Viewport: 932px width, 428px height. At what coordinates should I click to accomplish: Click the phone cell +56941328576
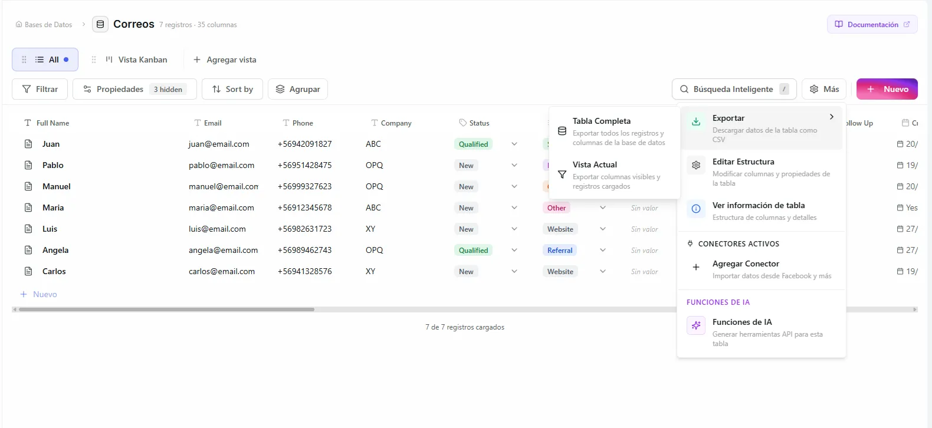305,271
